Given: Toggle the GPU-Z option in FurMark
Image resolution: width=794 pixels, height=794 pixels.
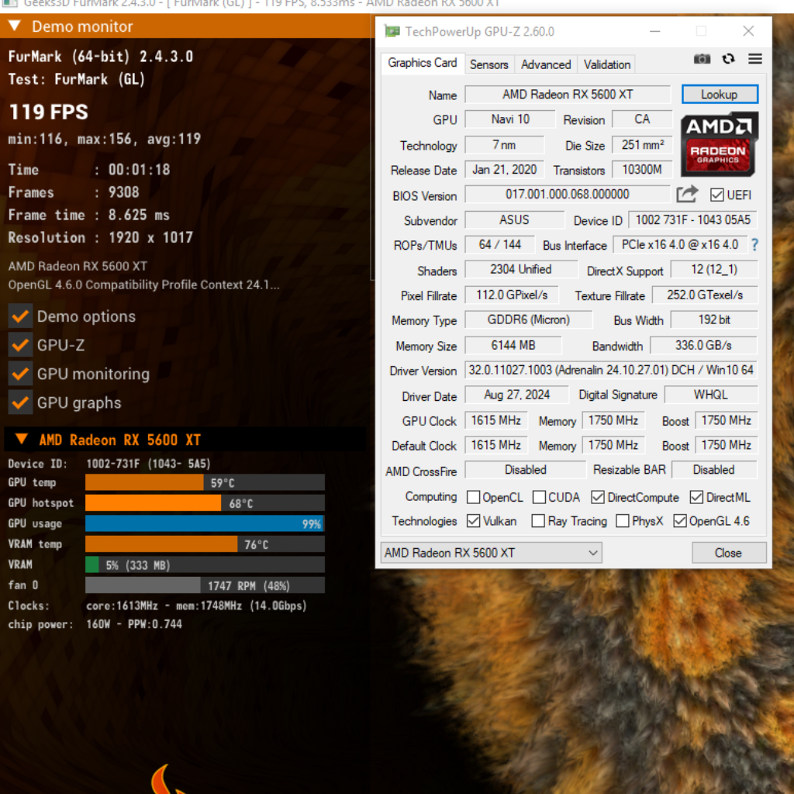Looking at the screenshot, I should click(x=20, y=345).
